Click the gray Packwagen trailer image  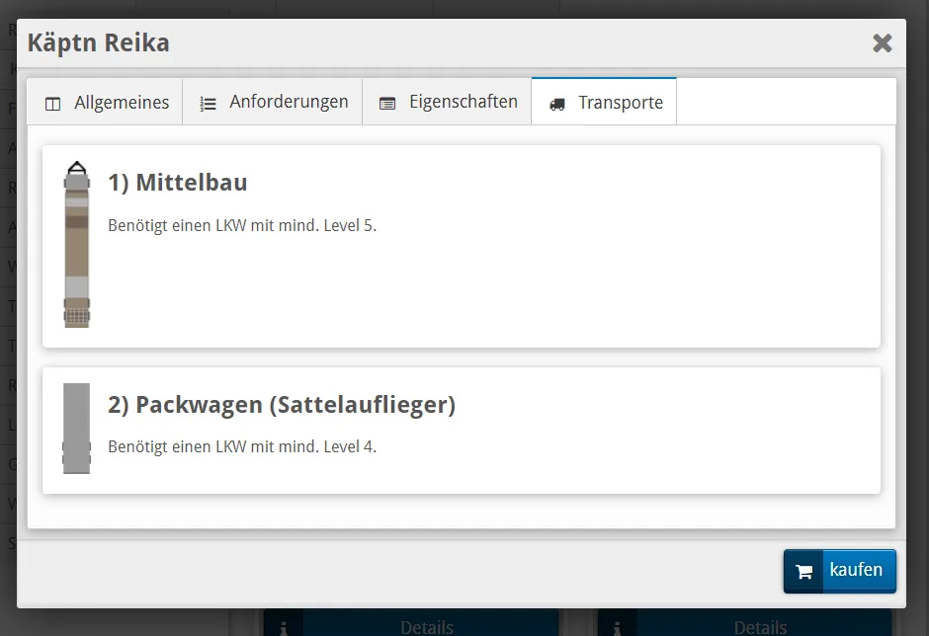pos(76,429)
